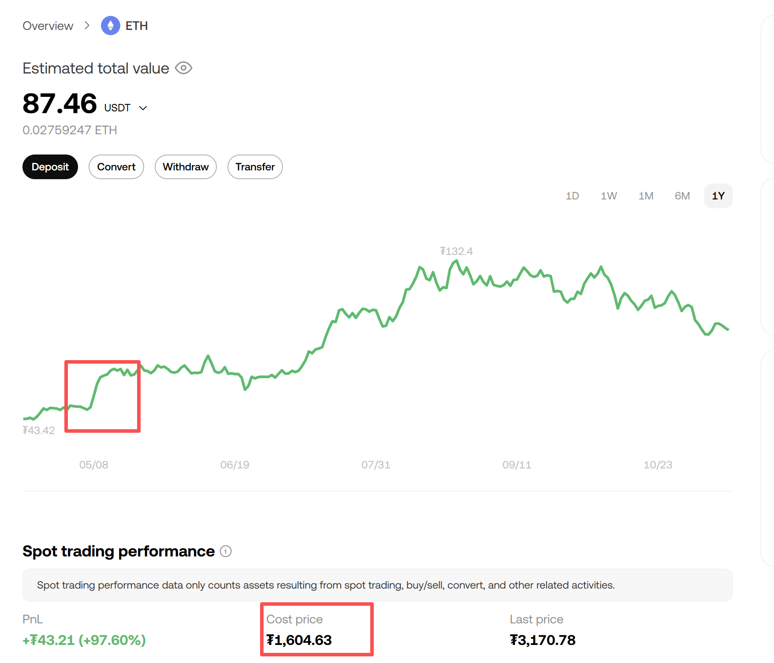Click the Ethereum logo icon
Viewport: 774px width, 663px height.
coord(110,26)
